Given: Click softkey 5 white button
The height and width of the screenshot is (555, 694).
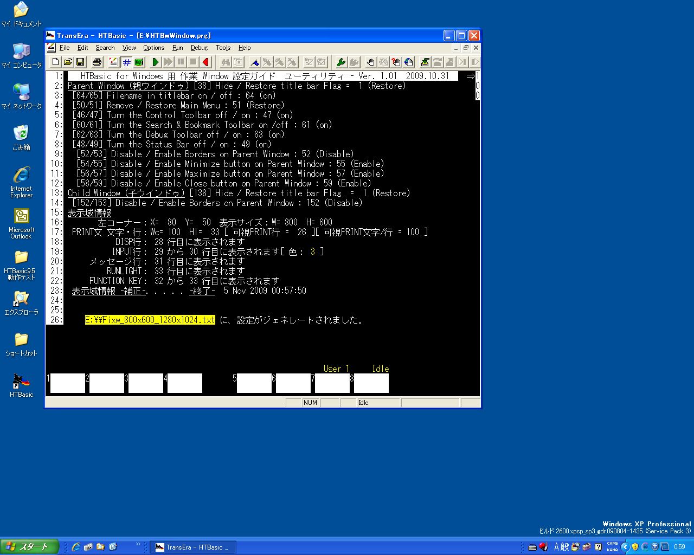Looking at the screenshot, I should click(x=254, y=383).
